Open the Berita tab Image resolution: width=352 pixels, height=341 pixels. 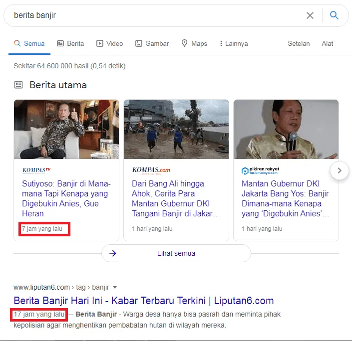(x=70, y=43)
